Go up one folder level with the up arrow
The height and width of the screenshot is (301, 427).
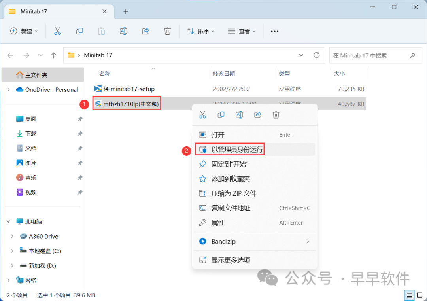click(x=54, y=55)
